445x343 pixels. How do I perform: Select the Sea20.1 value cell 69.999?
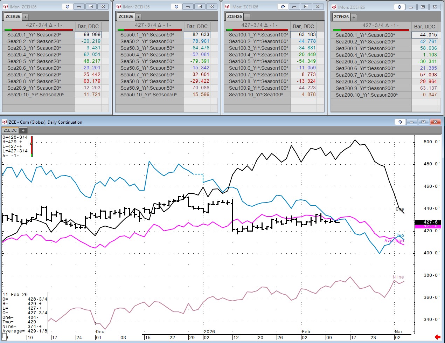[x=92, y=35]
